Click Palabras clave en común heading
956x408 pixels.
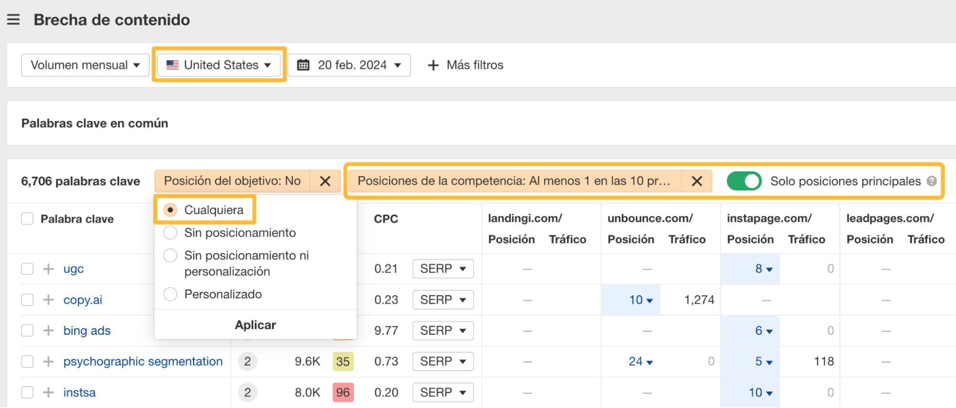tap(95, 123)
